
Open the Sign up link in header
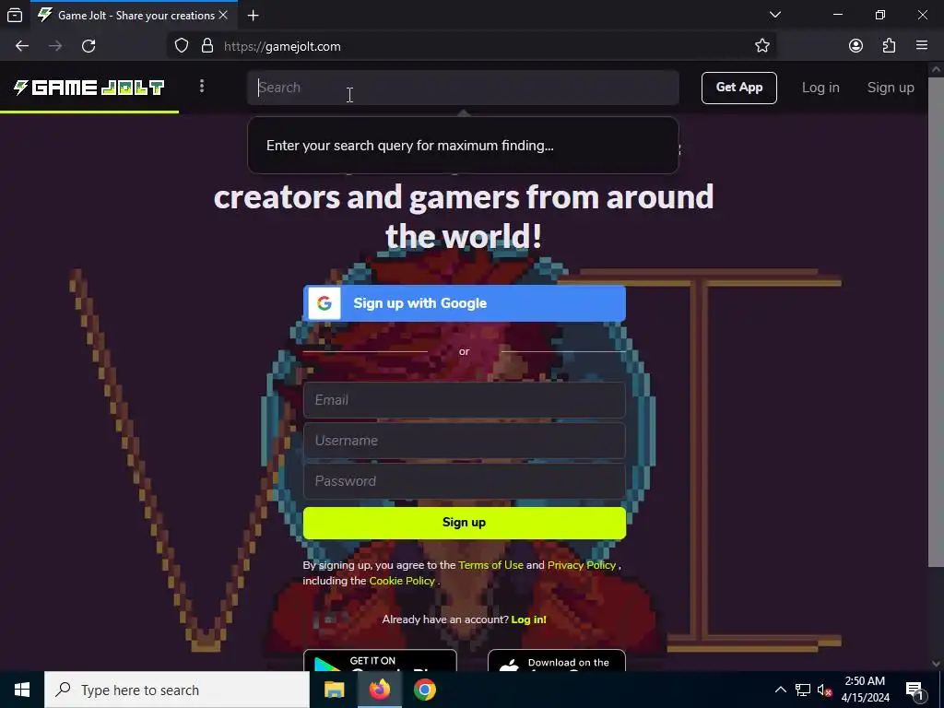[x=891, y=88]
